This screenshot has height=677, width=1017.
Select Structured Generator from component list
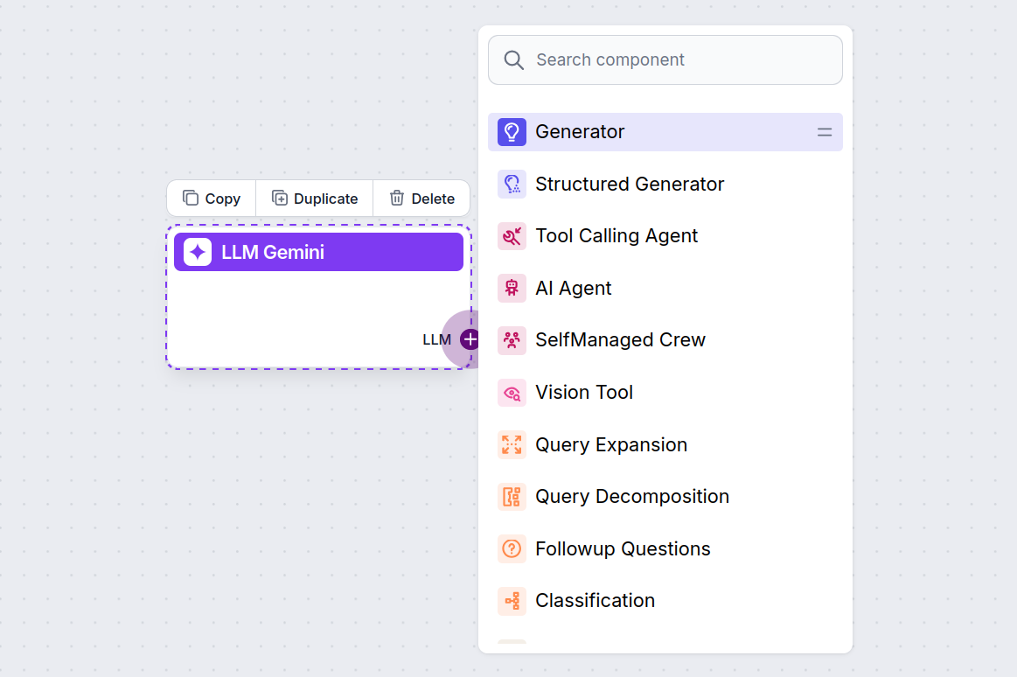pos(630,184)
